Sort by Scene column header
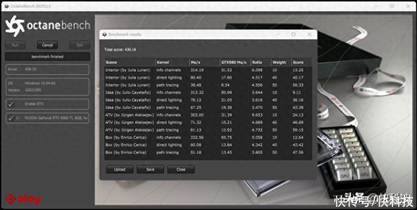The height and width of the screenshot is (210, 417). click(130, 62)
